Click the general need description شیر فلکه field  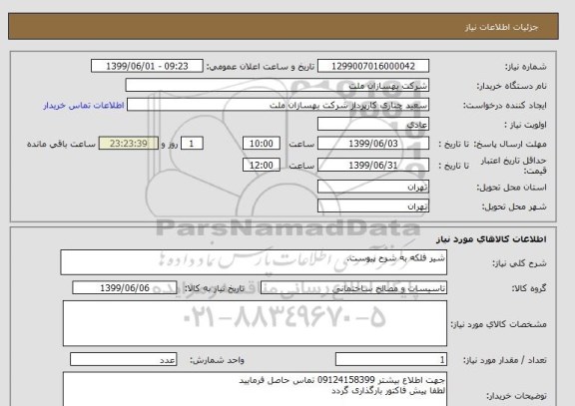tap(254, 262)
